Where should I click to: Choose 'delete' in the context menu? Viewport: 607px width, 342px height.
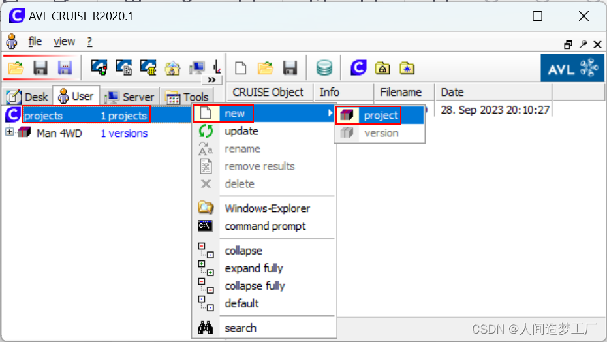(264, 184)
